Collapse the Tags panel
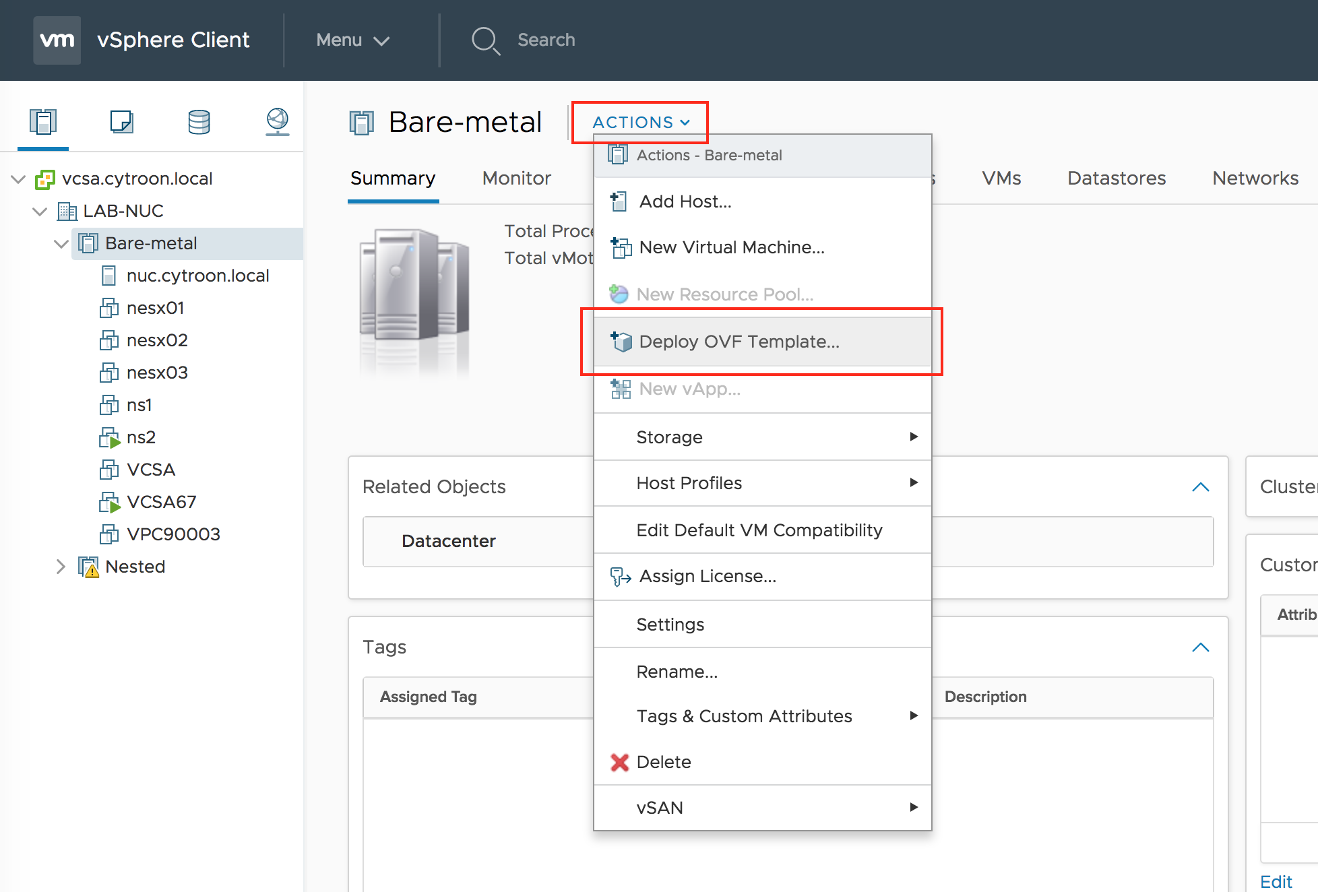Viewport: 1318px width, 892px height. [x=1201, y=647]
